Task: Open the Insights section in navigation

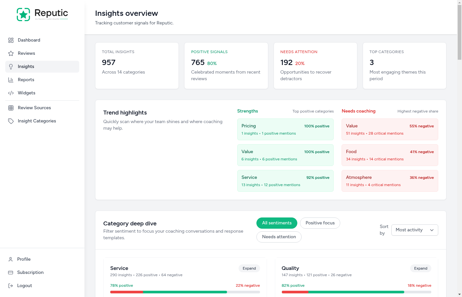Action: click(26, 66)
